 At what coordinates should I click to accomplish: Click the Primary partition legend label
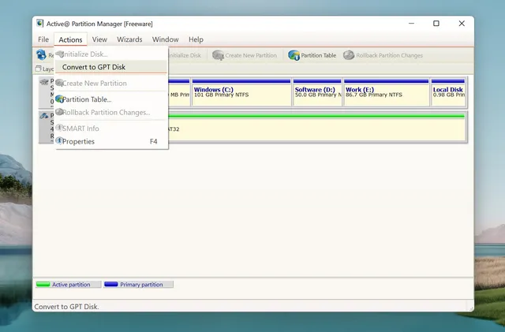click(141, 285)
